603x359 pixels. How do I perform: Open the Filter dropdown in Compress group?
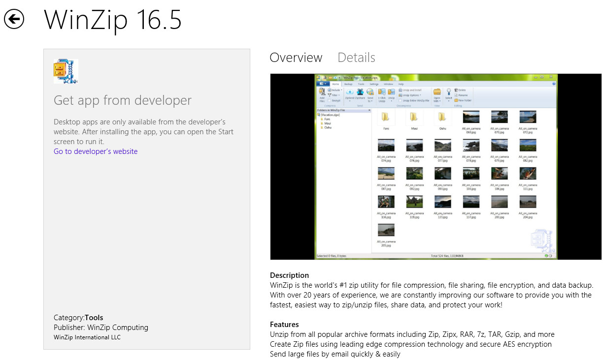[334, 95]
